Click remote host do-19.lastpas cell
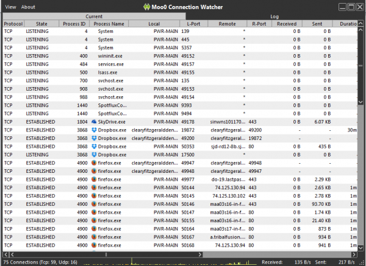This screenshot has width=366, height=266. (x=228, y=180)
